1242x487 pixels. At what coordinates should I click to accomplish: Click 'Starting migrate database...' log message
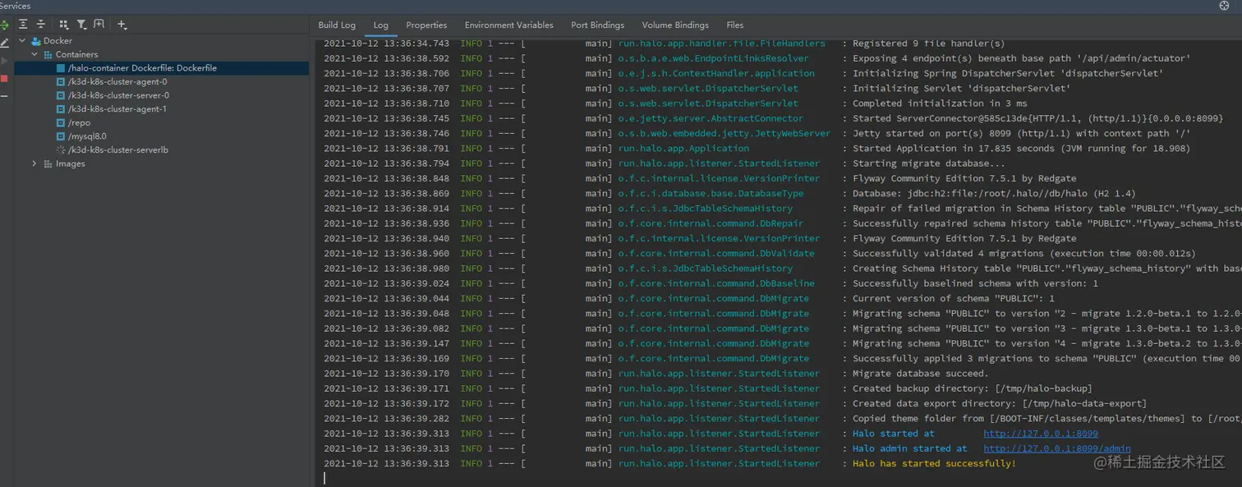pos(928,163)
